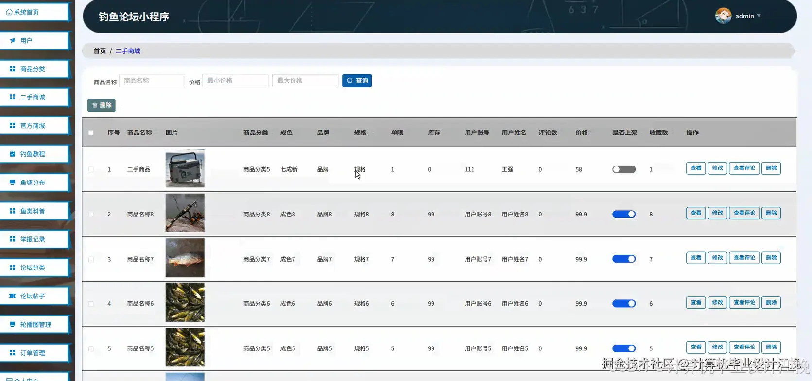Image resolution: width=812 pixels, height=381 pixels.
Task: Check the row for 二手商品
Action: pyautogui.click(x=91, y=169)
